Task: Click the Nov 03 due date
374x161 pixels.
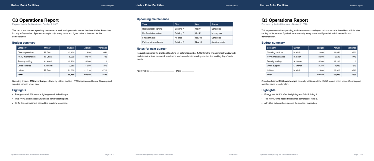Action: point(202,38)
